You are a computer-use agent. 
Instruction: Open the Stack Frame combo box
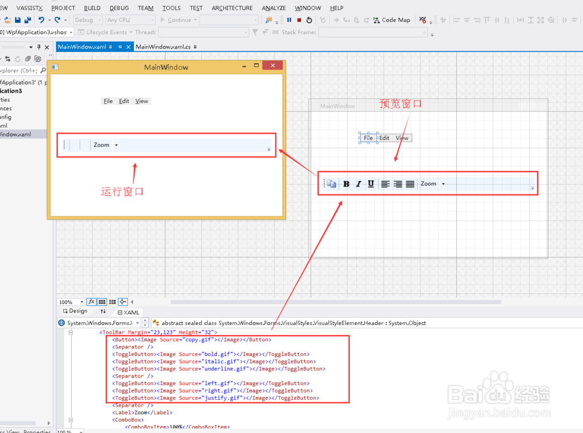click(x=373, y=33)
